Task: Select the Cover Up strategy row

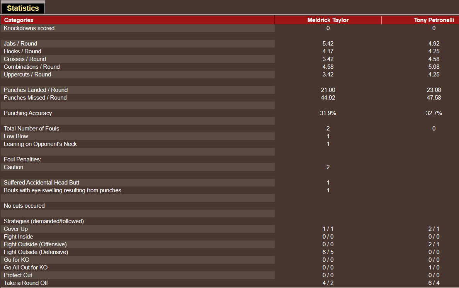Action: click(x=16, y=229)
